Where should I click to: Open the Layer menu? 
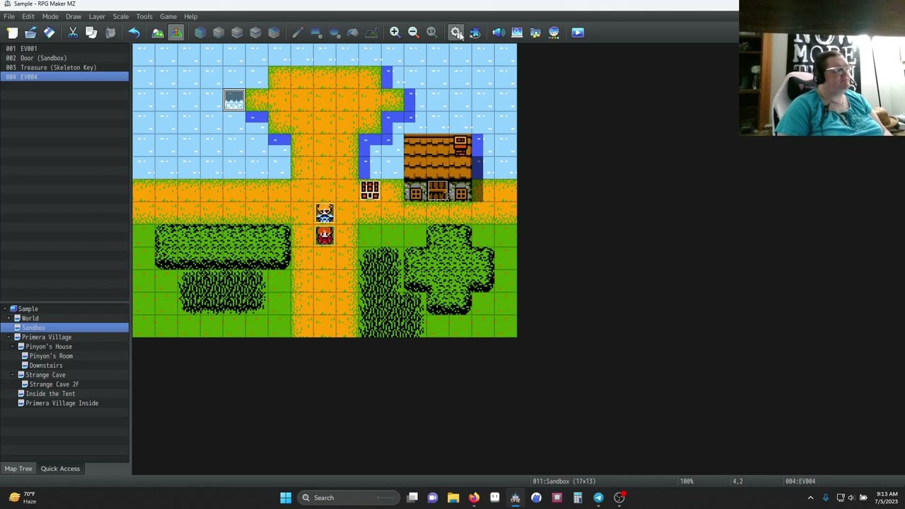tap(97, 16)
